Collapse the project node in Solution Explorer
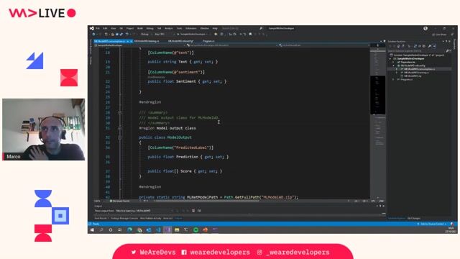This screenshot has width=460, height=259. tap(390, 59)
